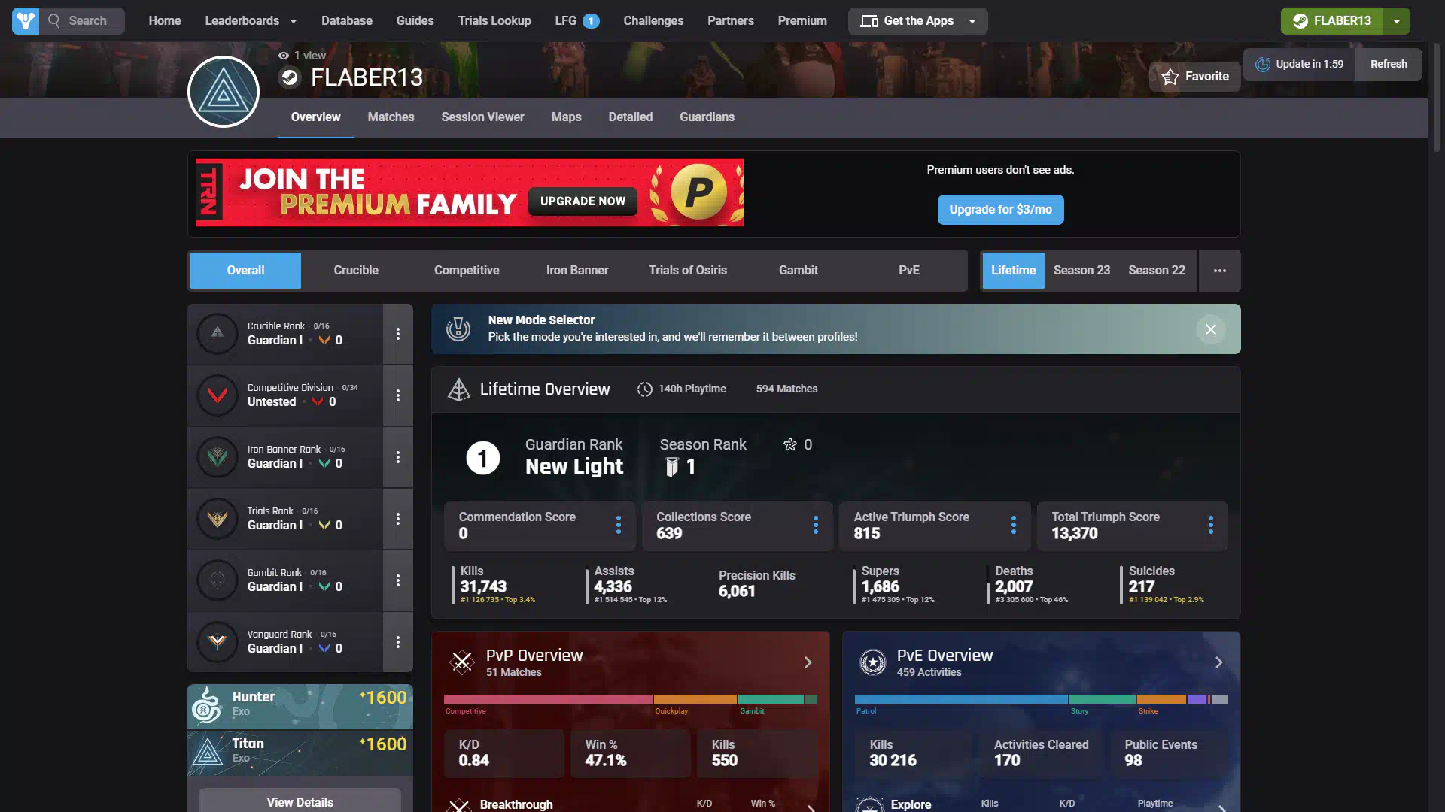Expand PvE Overview chevron
The height and width of the screenshot is (812, 1445).
1219,662
